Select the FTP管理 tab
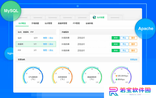Viewport: 156px width, 98px height. 76,23
